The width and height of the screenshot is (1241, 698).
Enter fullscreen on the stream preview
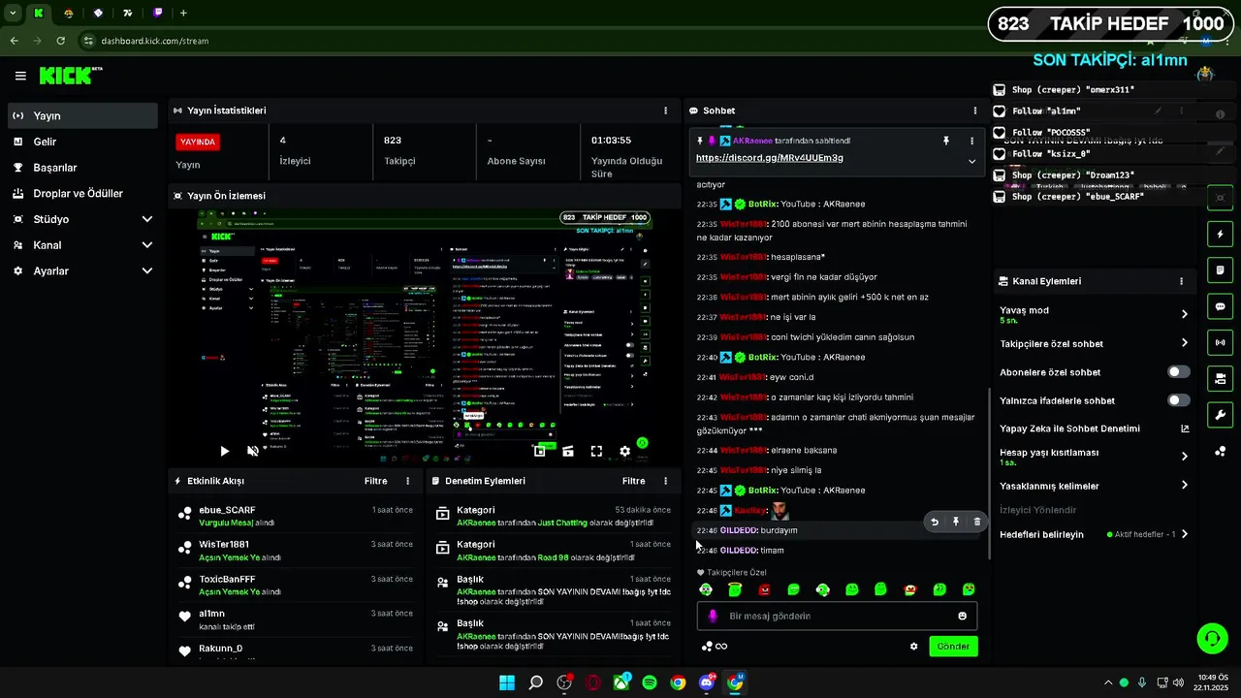click(596, 451)
